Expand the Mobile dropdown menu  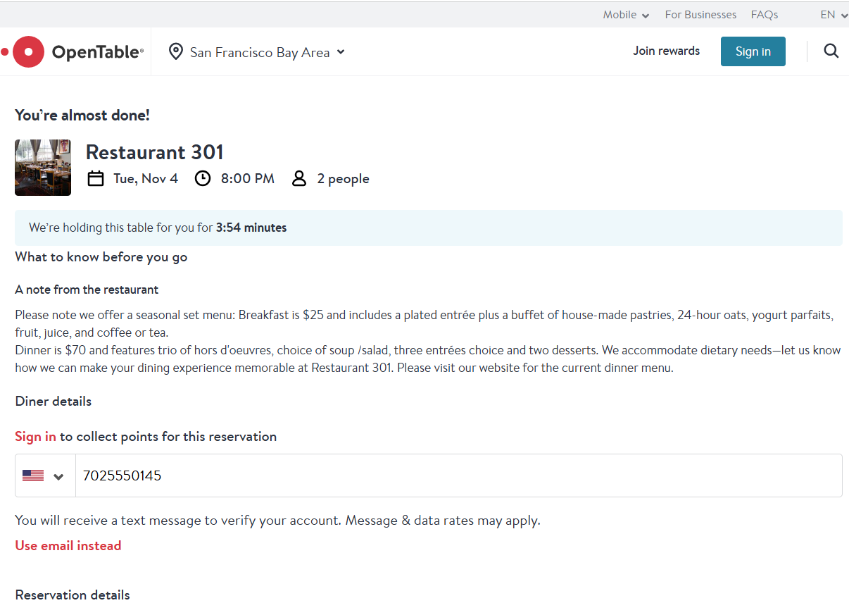[625, 15]
